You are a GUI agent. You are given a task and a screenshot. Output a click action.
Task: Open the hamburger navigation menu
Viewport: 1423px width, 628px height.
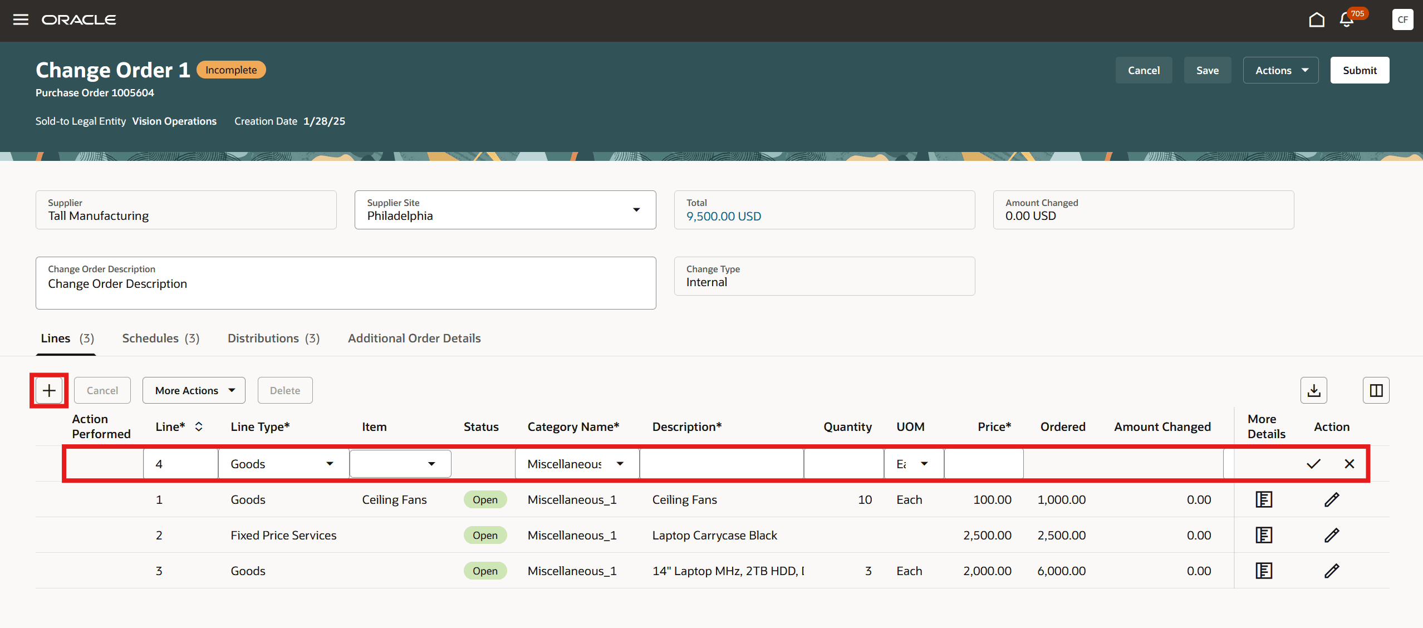click(x=21, y=20)
